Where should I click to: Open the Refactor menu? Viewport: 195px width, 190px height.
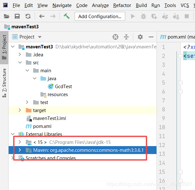click(x=122, y=5)
